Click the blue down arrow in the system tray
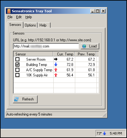127x138 pixels. click(104, 133)
